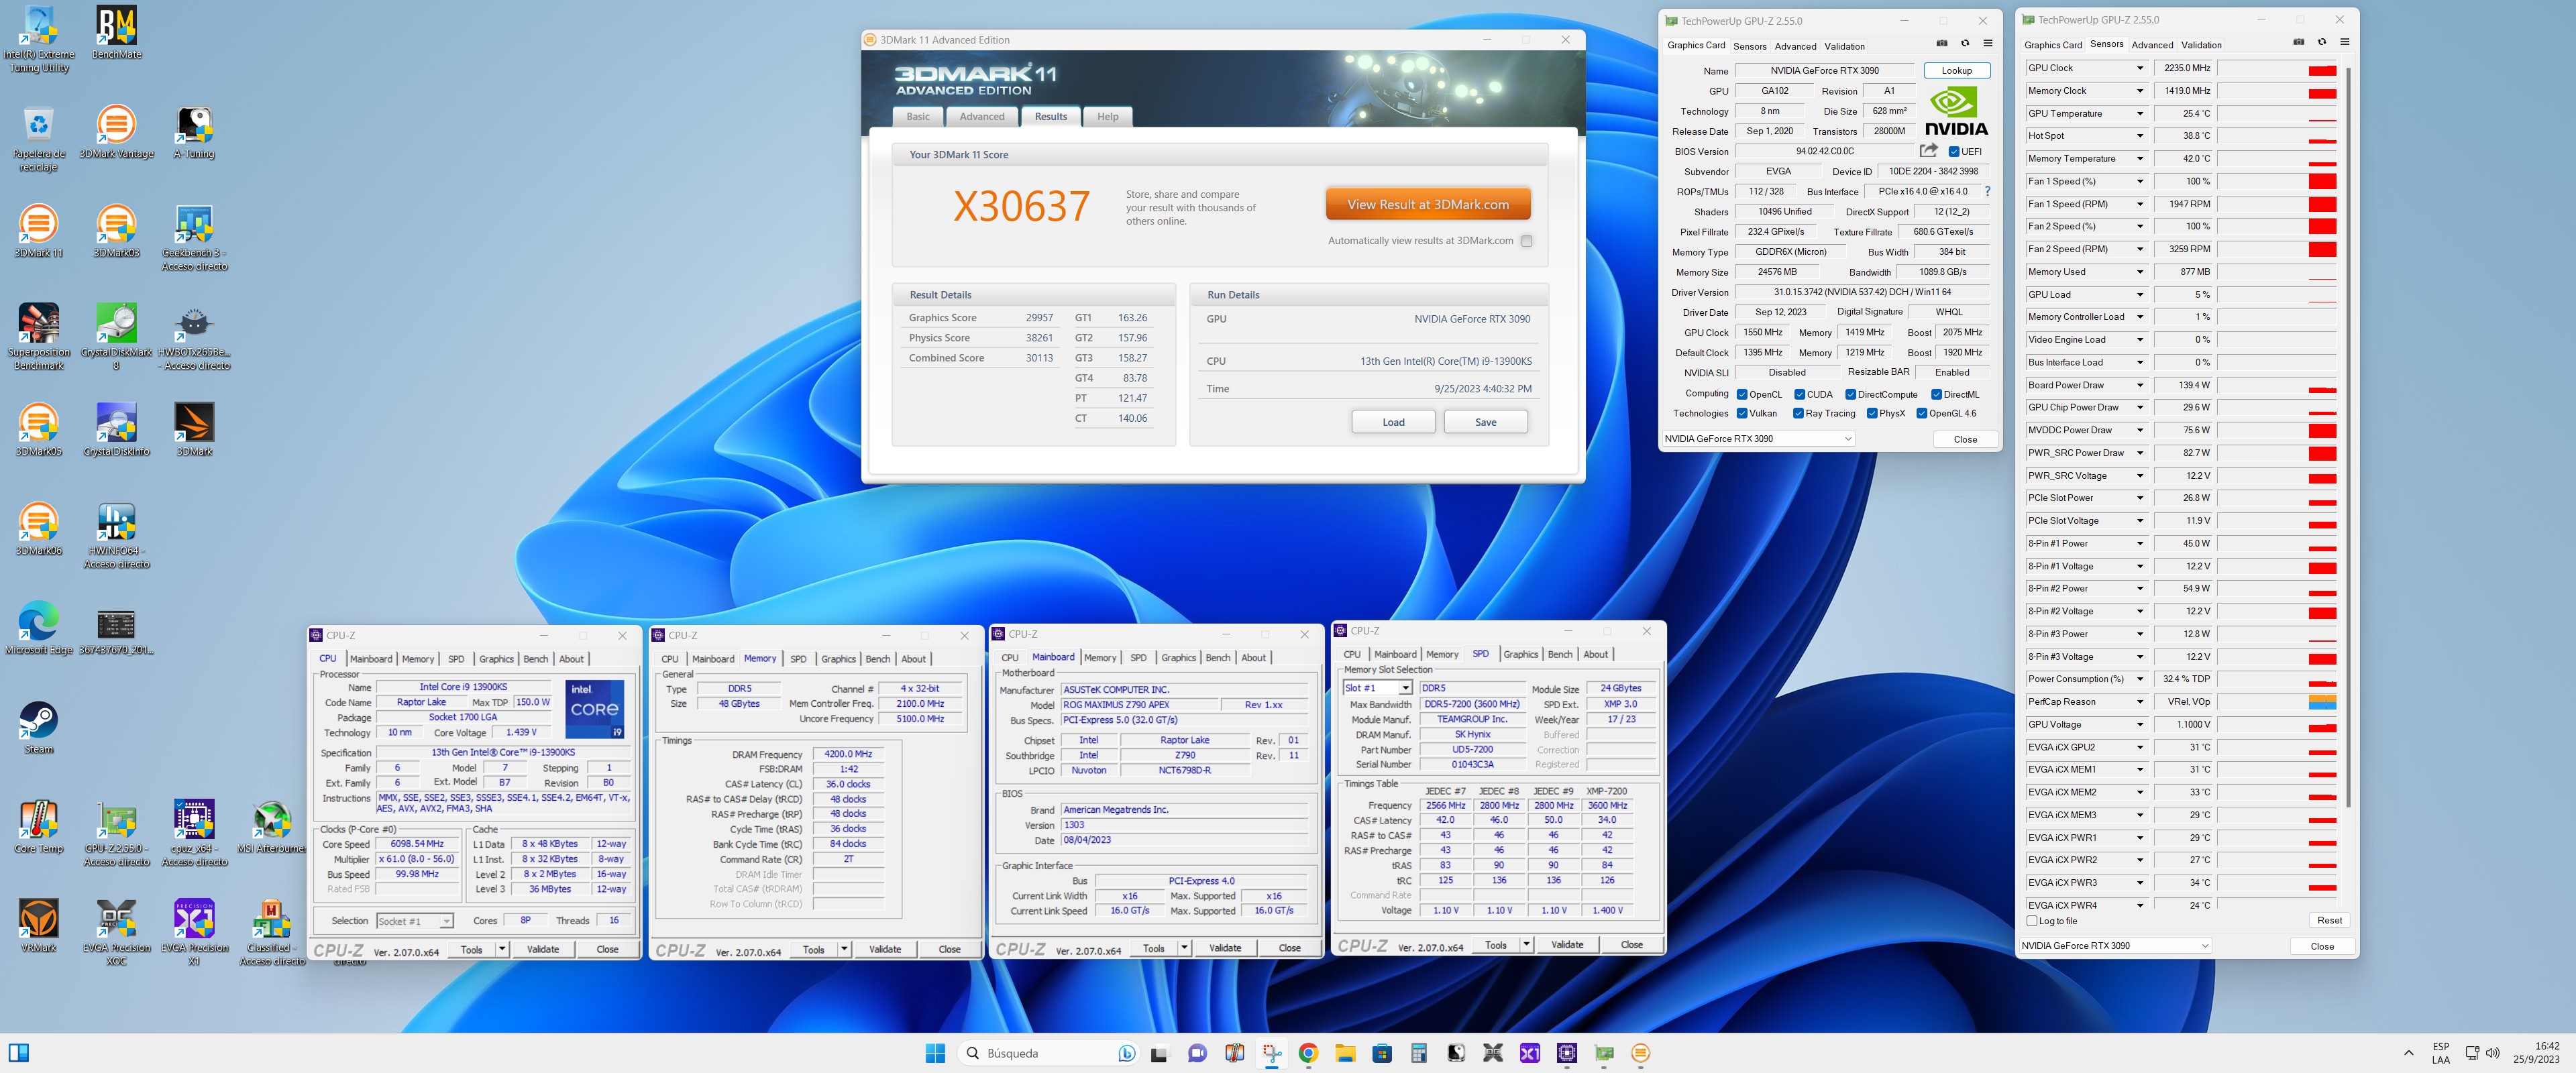Open Core Temp desktop icon
2576x1073 pixels.
[39, 826]
